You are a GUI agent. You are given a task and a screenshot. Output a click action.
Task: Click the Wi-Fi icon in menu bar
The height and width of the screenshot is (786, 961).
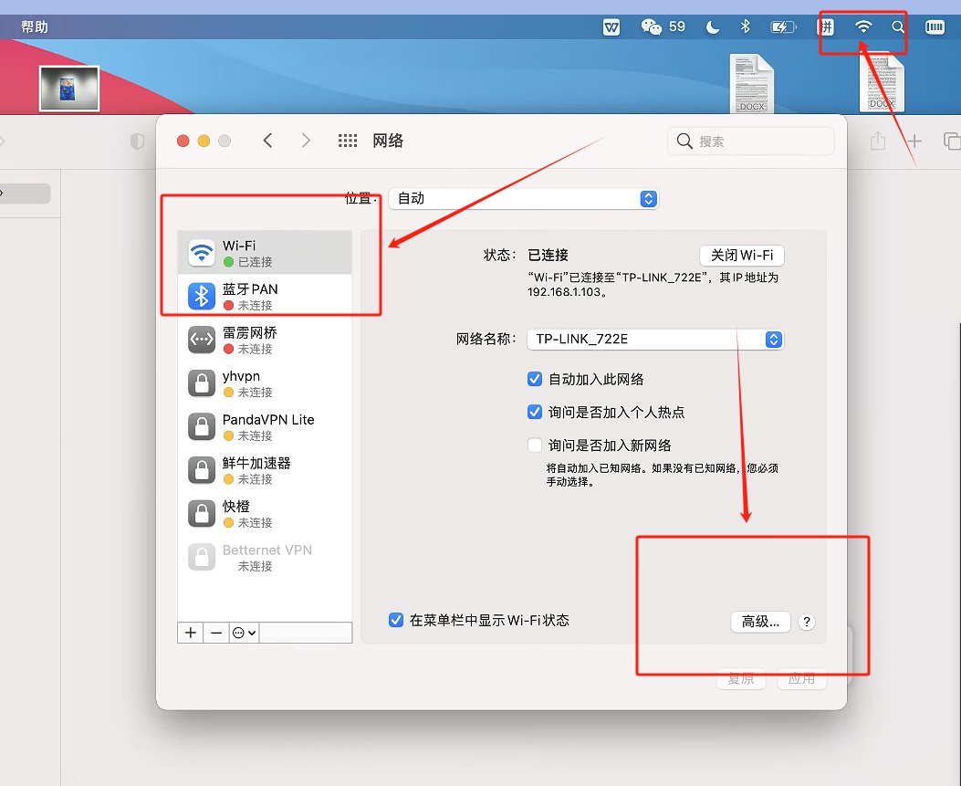[862, 27]
